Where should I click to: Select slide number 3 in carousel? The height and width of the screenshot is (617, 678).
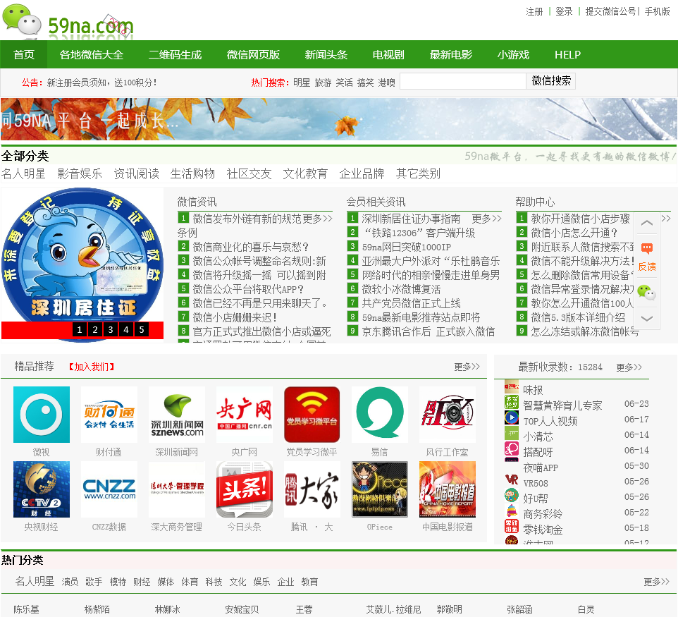[x=111, y=330]
